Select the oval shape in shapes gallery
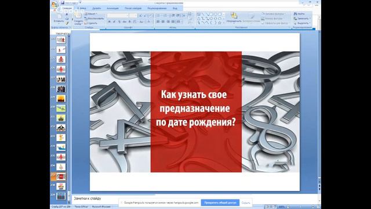Image resolution: width=371 pixels, height=209 pixels. (x=215, y=15)
